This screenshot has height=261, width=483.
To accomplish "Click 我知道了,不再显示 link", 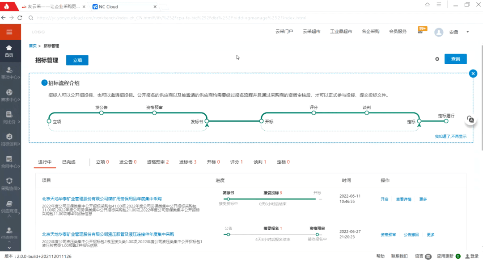I will tap(450, 137).
